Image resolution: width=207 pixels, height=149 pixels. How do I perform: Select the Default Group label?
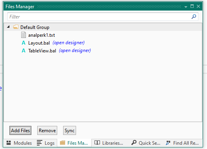pos(35,27)
